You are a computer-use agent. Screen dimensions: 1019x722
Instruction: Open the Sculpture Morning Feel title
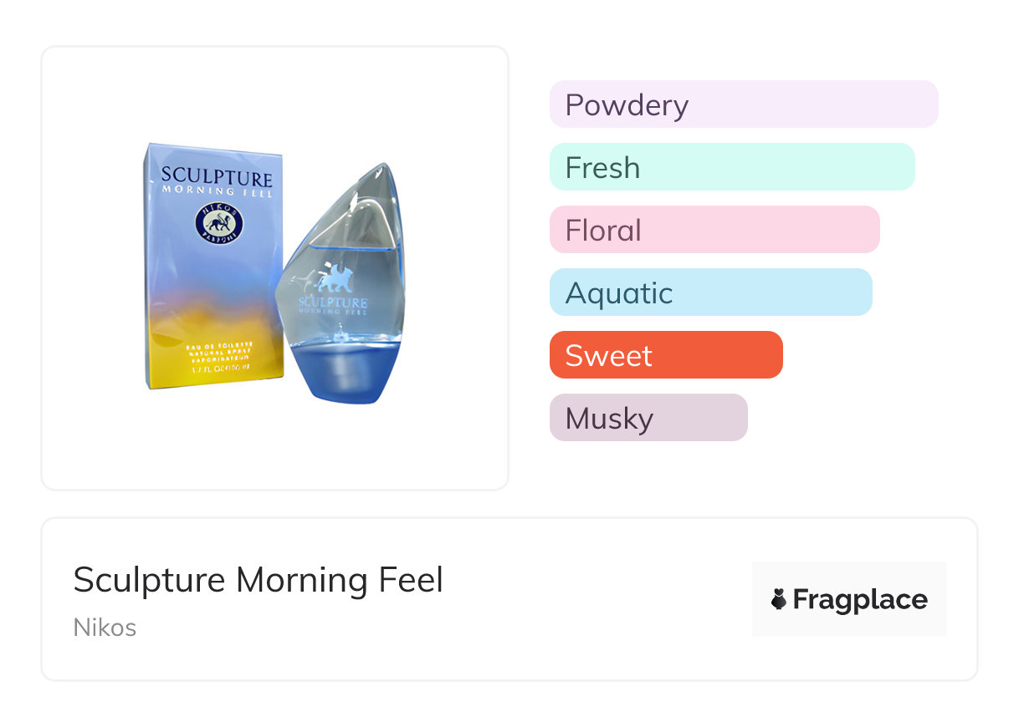pyautogui.click(x=258, y=580)
